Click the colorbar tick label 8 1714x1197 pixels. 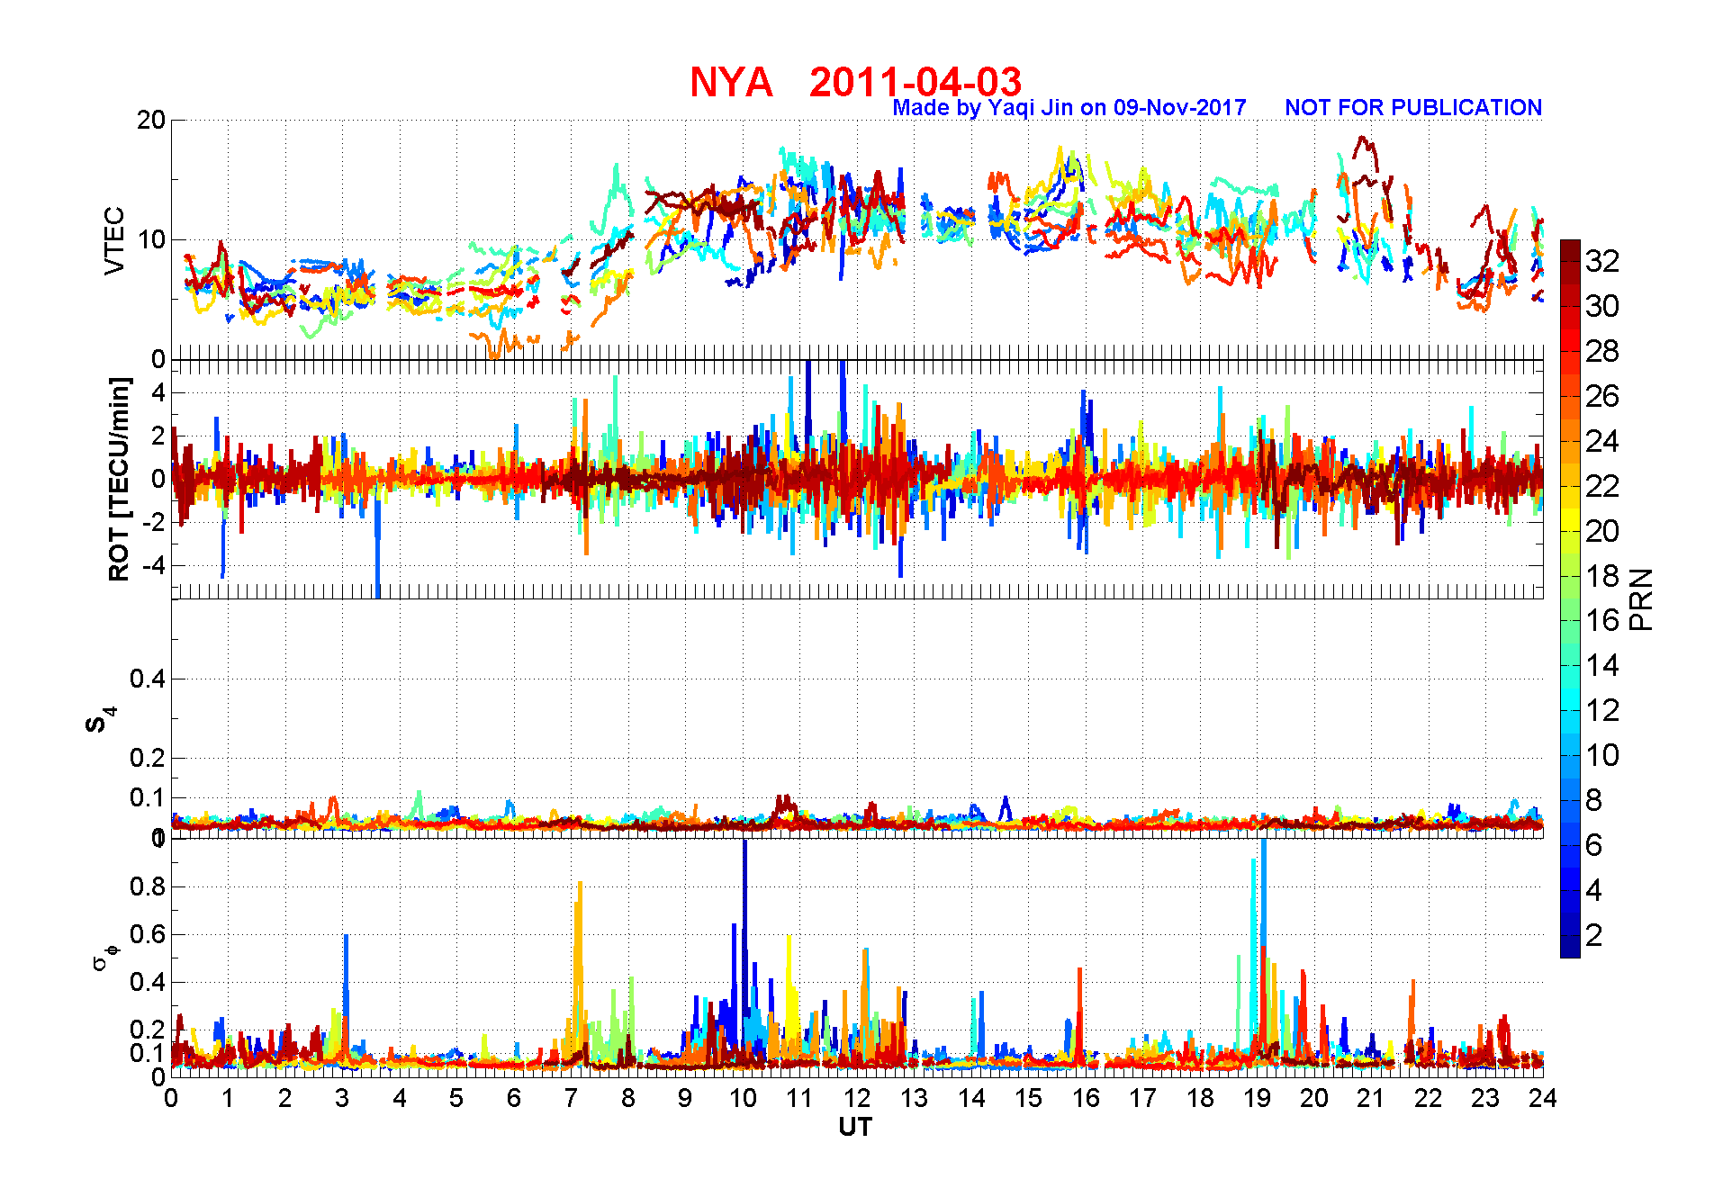point(1593,800)
